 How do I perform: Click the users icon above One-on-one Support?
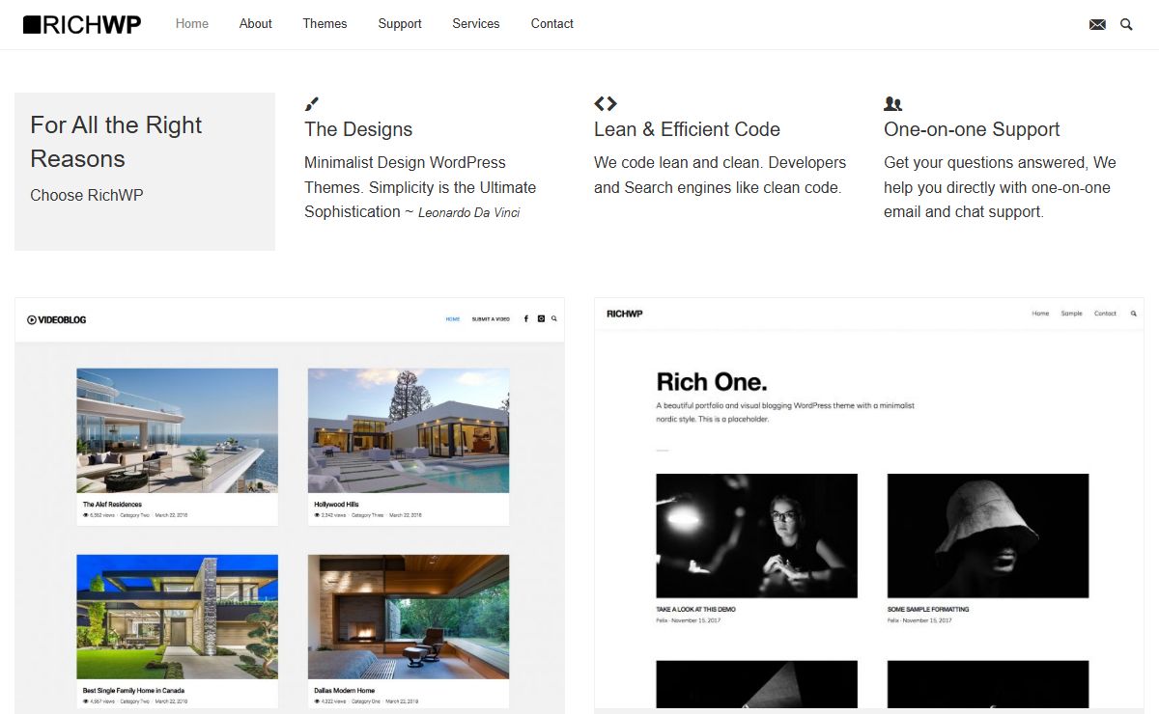[x=892, y=103]
